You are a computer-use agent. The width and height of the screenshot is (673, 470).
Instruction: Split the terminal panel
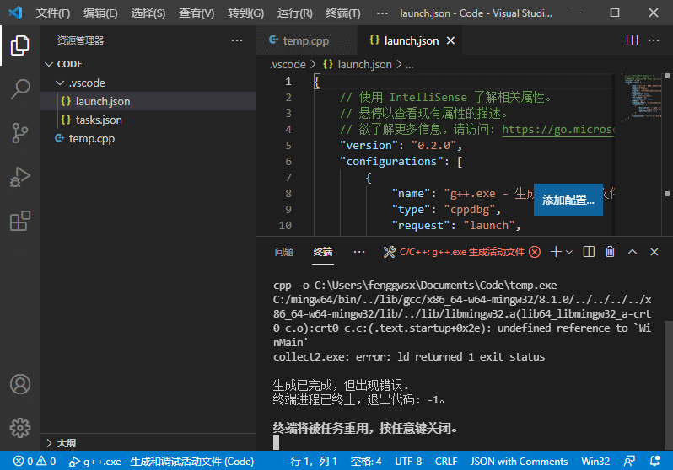point(589,252)
